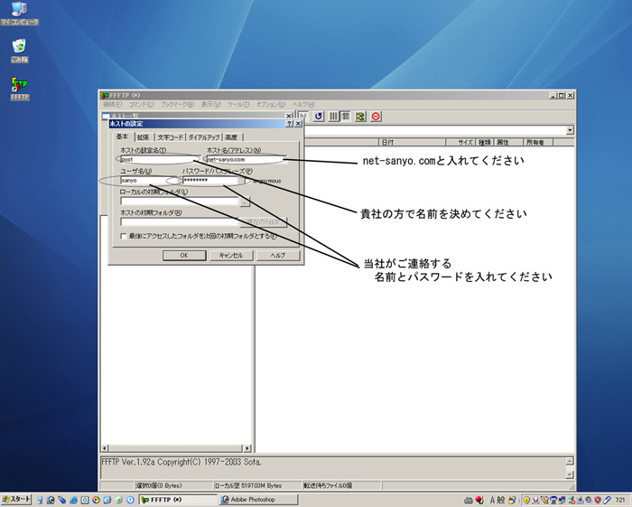Open the ヘルプ menu in the menu bar
The height and width of the screenshot is (507, 632).
point(303,105)
